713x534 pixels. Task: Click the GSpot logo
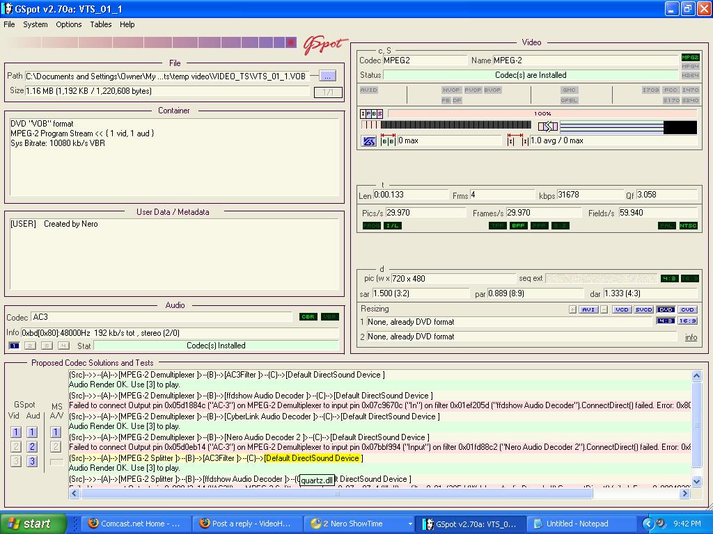pyautogui.click(x=324, y=44)
